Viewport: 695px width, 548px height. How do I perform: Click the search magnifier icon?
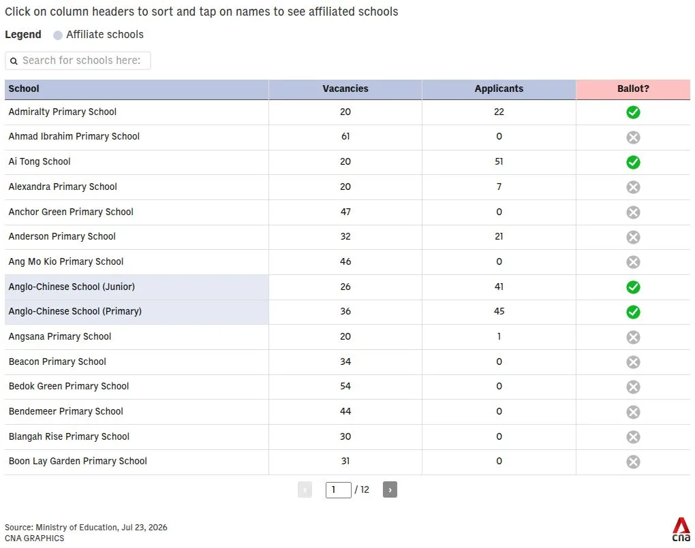(14, 61)
